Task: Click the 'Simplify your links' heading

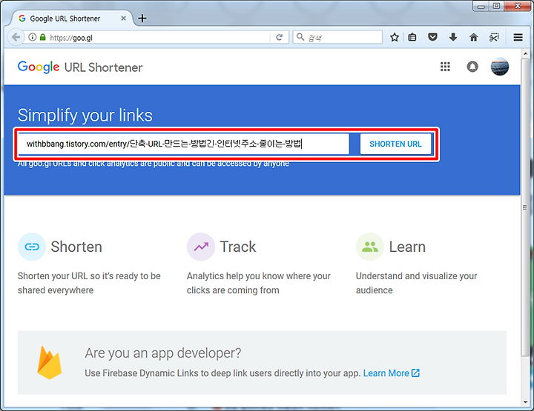Action: click(x=85, y=115)
